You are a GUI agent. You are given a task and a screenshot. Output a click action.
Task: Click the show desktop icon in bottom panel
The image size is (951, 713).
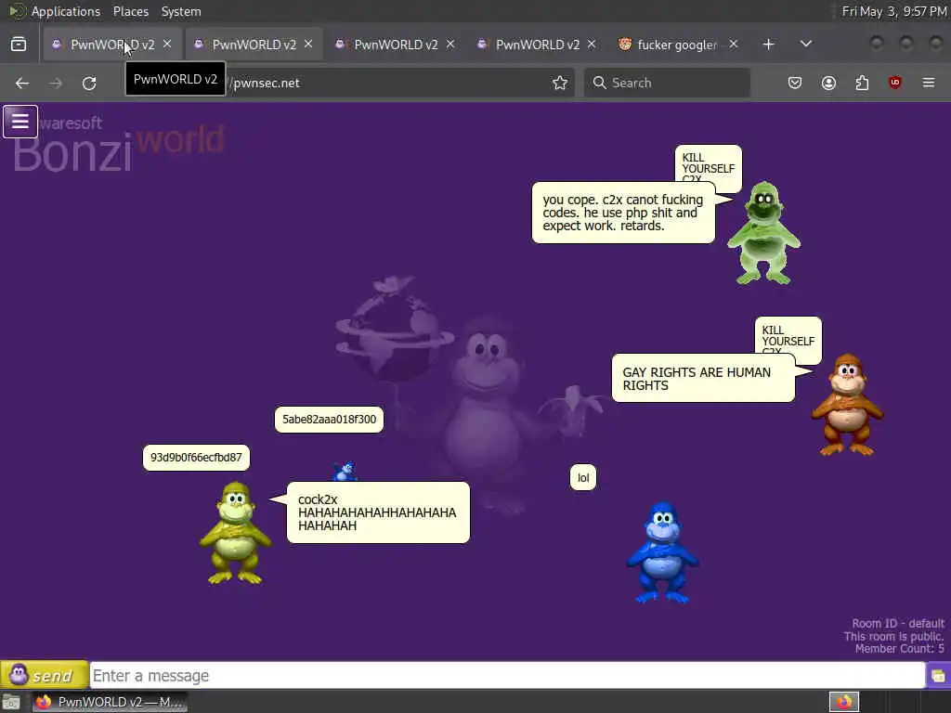(11, 702)
